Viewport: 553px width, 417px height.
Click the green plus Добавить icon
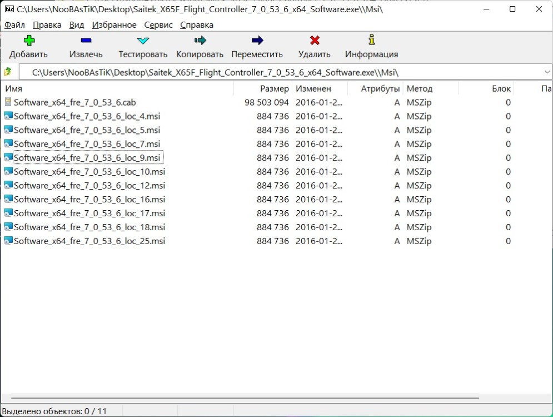point(29,41)
